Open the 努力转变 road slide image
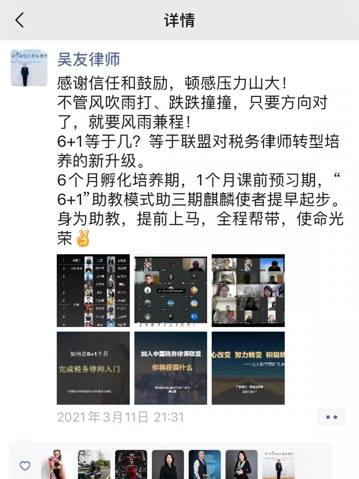Screen dimensions: 359x479 coord(248,368)
